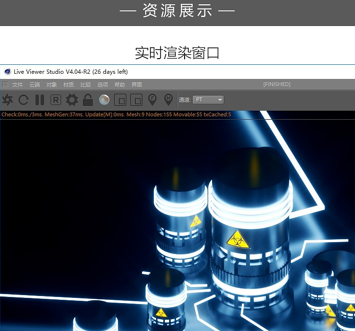Open the 文件 menu
This screenshot has height=331, width=355.
point(18,85)
